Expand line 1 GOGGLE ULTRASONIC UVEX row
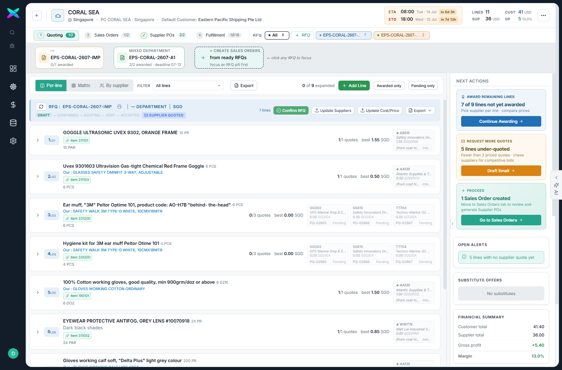562x370 pixels. click(38, 140)
